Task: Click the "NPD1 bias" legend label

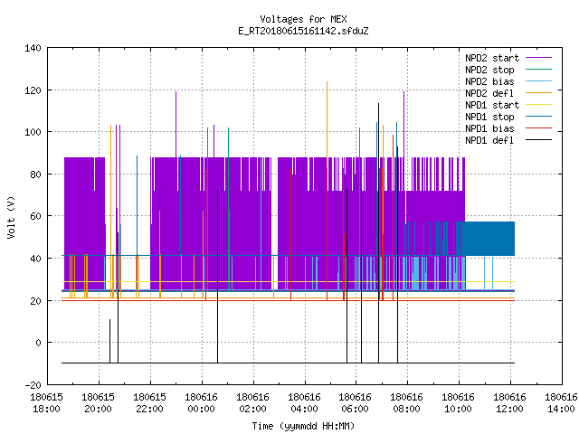Action: pos(489,128)
